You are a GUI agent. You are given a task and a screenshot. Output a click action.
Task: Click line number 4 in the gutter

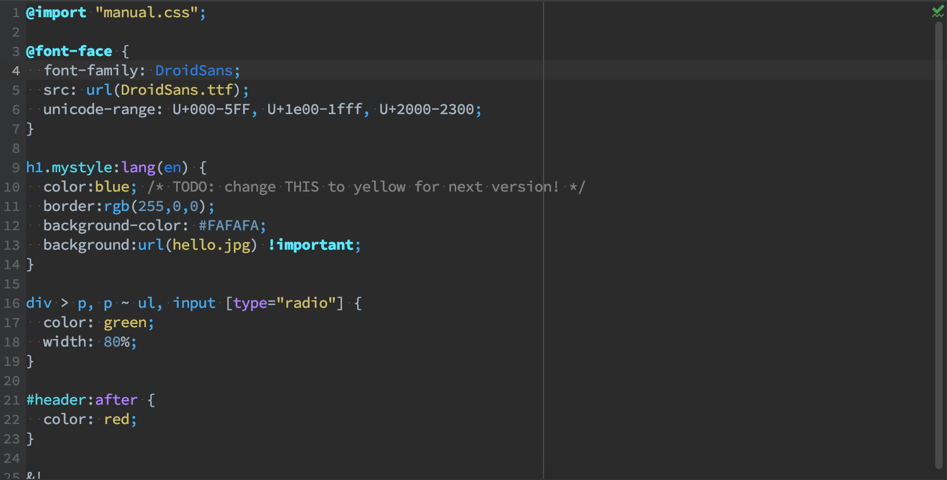[x=16, y=70]
